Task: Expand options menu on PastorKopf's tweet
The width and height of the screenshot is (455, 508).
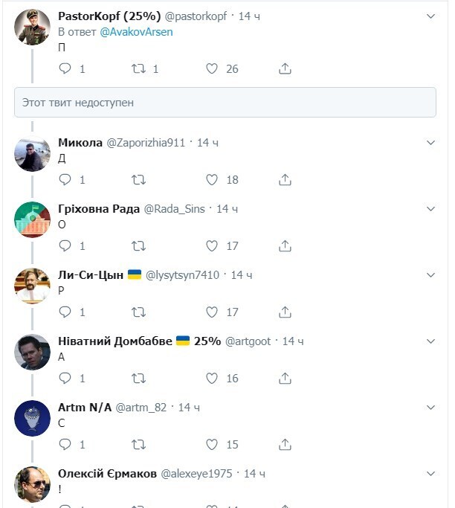Action: point(430,16)
